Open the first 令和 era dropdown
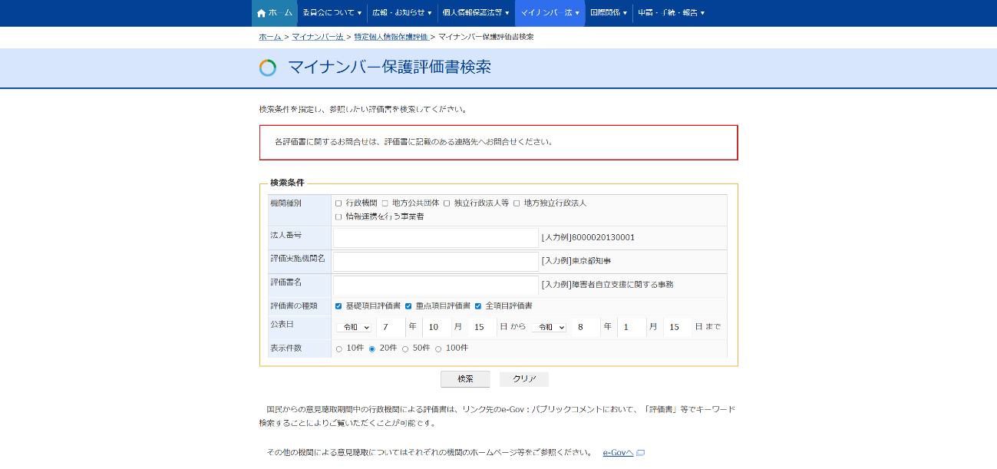997x469 pixels. [354, 327]
